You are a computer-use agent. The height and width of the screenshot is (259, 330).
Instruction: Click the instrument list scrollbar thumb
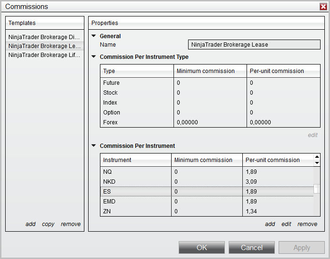[317, 188]
